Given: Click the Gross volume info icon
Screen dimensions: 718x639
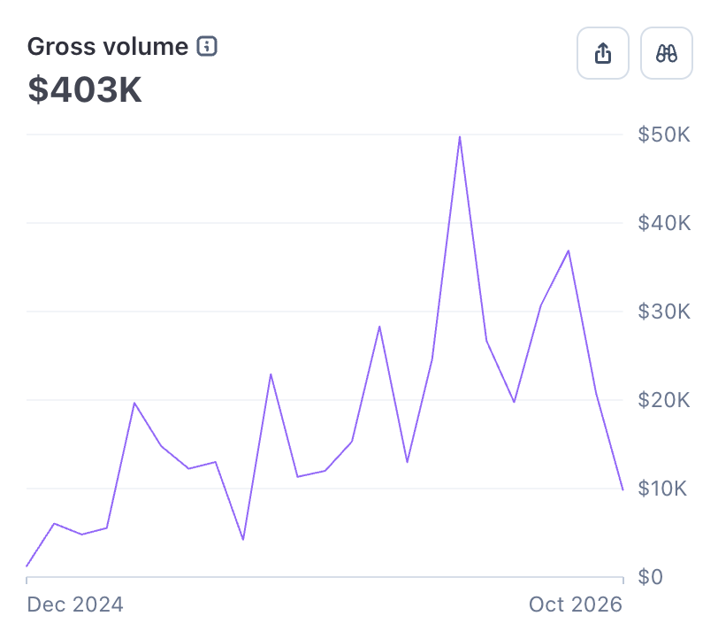Looking at the screenshot, I should [207, 46].
